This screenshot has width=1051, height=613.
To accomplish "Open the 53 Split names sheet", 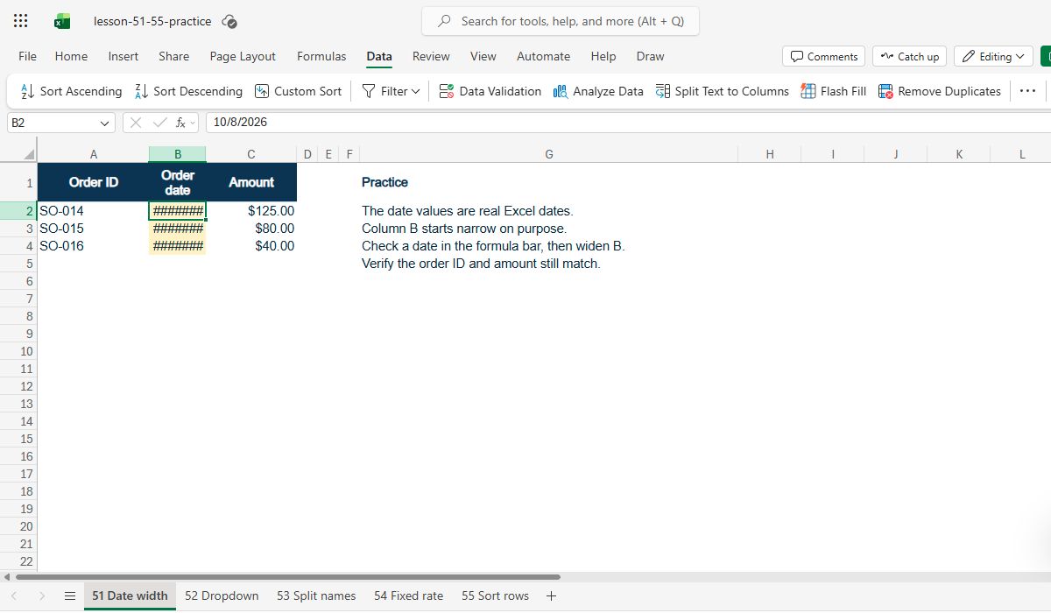I will 316,595.
